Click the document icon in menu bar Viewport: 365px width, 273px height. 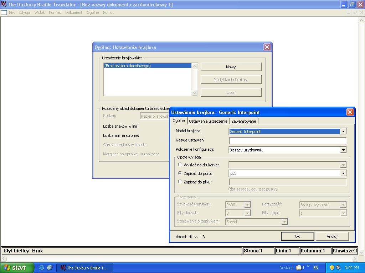(4, 12)
